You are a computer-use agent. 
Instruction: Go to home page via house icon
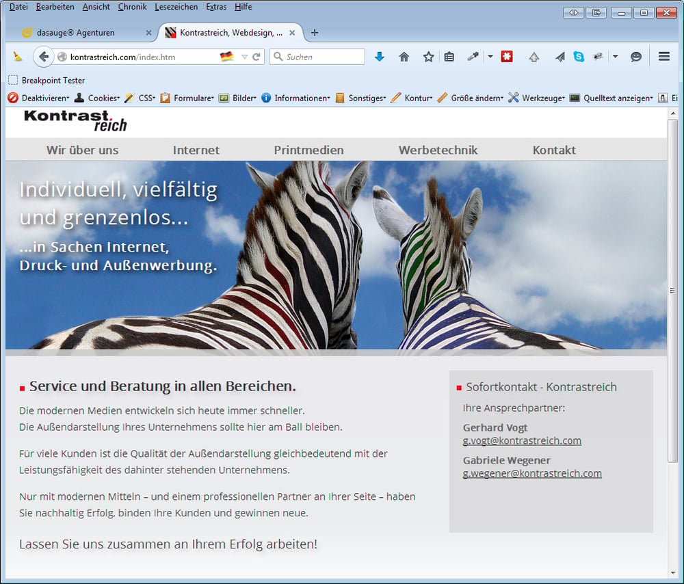tap(404, 57)
